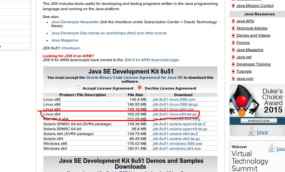Click the 180.51 MB file size cell
The width and height of the screenshot is (285, 172).
[135, 149]
